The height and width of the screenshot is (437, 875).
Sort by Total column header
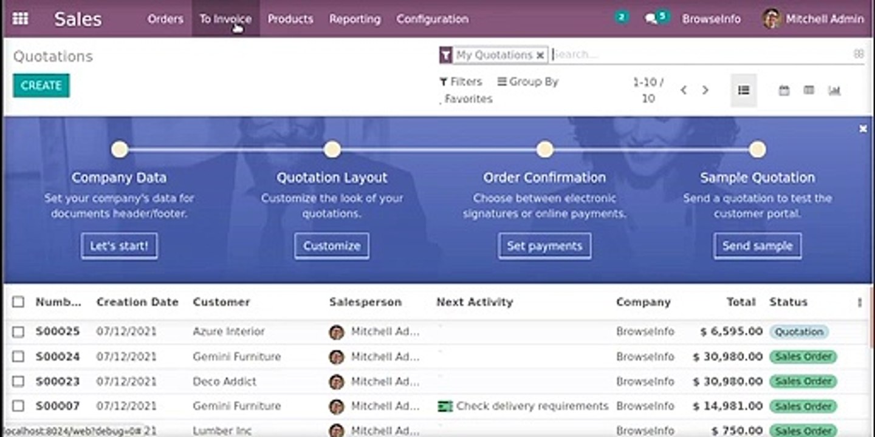(741, 302)
